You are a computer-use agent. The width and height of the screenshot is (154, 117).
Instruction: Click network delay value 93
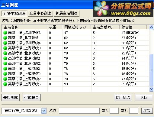66,84
